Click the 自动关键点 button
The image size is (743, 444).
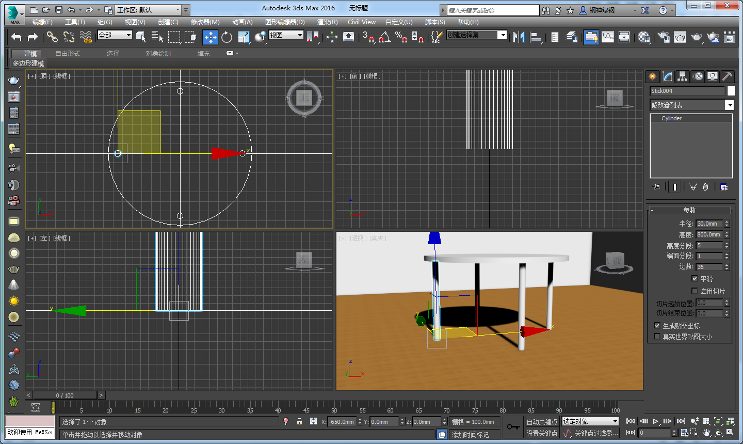coord(542,422)
